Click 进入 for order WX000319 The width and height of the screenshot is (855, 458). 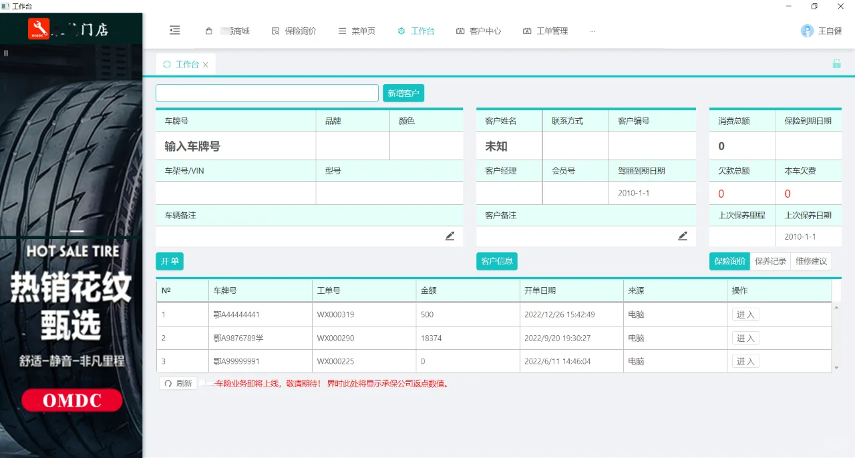pos(745,314)
